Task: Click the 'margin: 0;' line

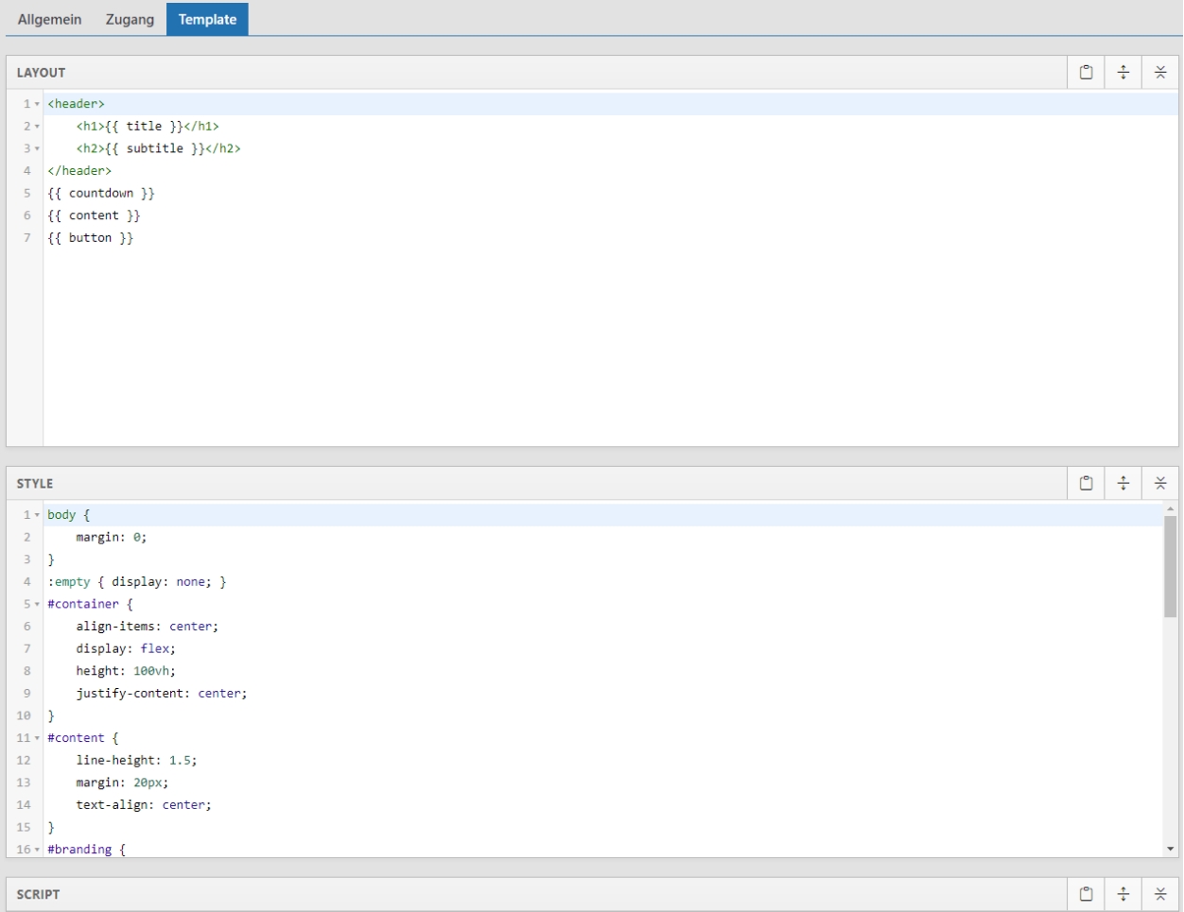Action: point(112,537)
